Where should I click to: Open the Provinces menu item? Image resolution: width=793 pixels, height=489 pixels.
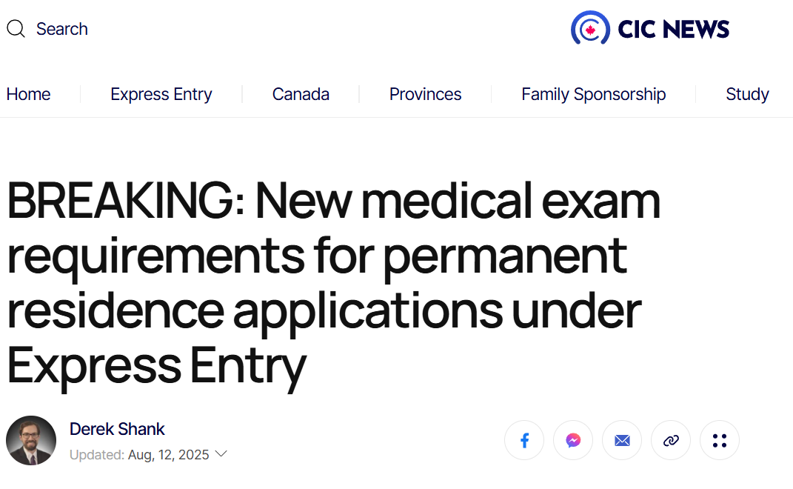pos(425,94)
